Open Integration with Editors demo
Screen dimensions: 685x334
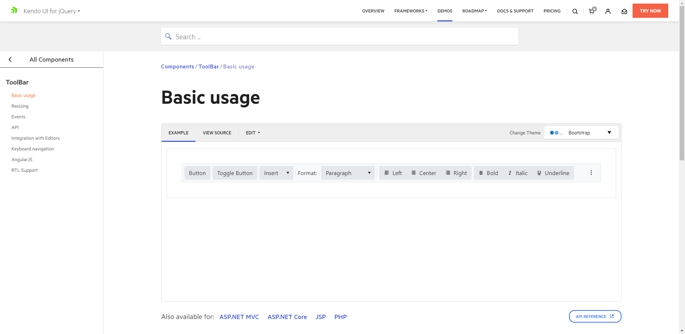(35, 138)
